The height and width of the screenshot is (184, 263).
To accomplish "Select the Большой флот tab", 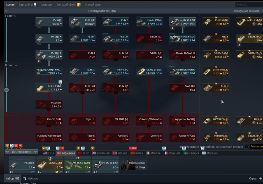I will pos(65,5).
